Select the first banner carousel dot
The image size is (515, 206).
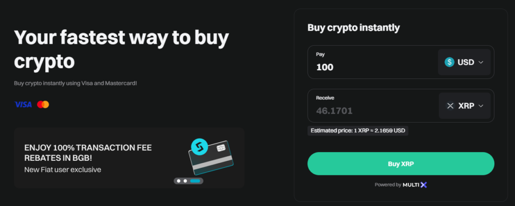click(177, 180)
